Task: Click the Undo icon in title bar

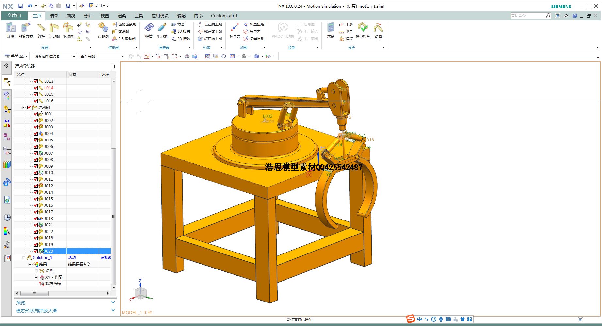Action: click(x=30, y=6)
